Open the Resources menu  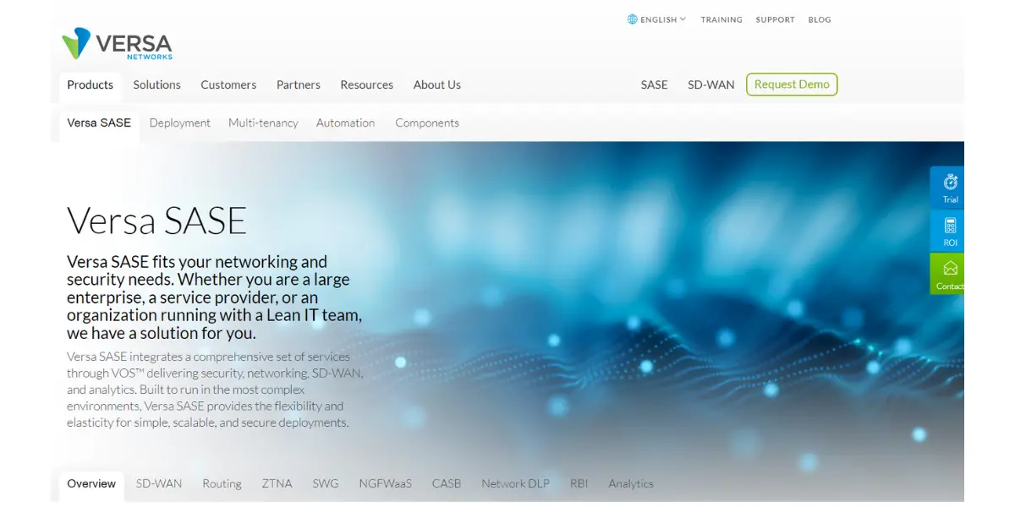[367, 84]
